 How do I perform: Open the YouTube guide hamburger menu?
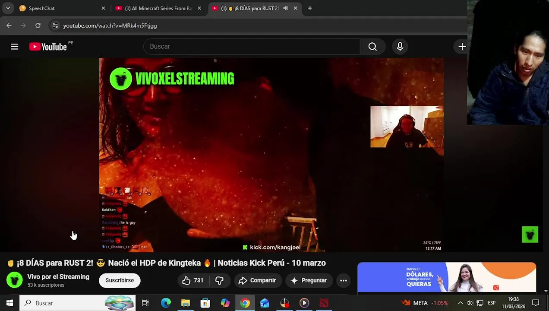pyautogui.click(x=14, y=47)
